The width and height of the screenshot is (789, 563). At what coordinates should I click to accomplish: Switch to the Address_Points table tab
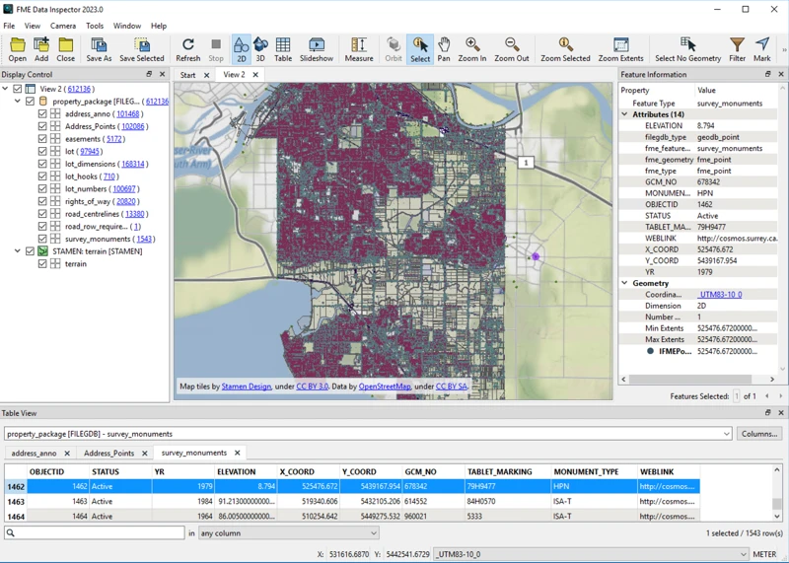tap(109, 453)
